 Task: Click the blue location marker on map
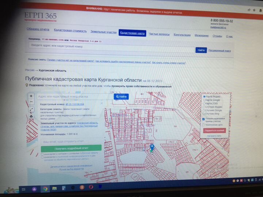[152, 147]
